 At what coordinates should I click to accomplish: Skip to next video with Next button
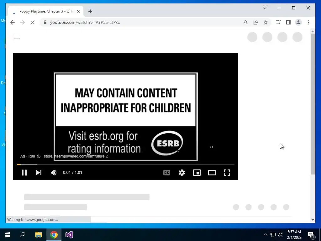click(39, 173)
